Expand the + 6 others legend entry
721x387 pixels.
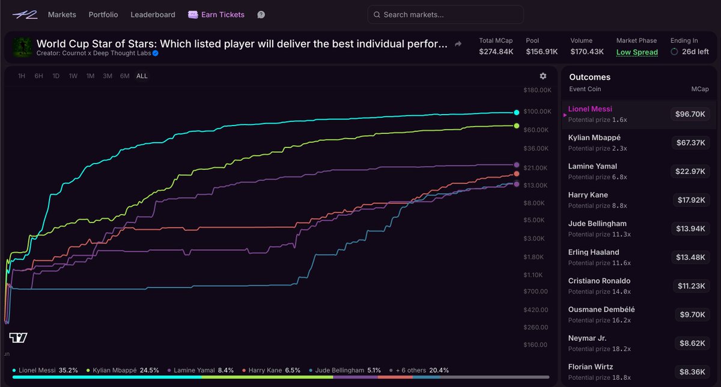(419, 370)
